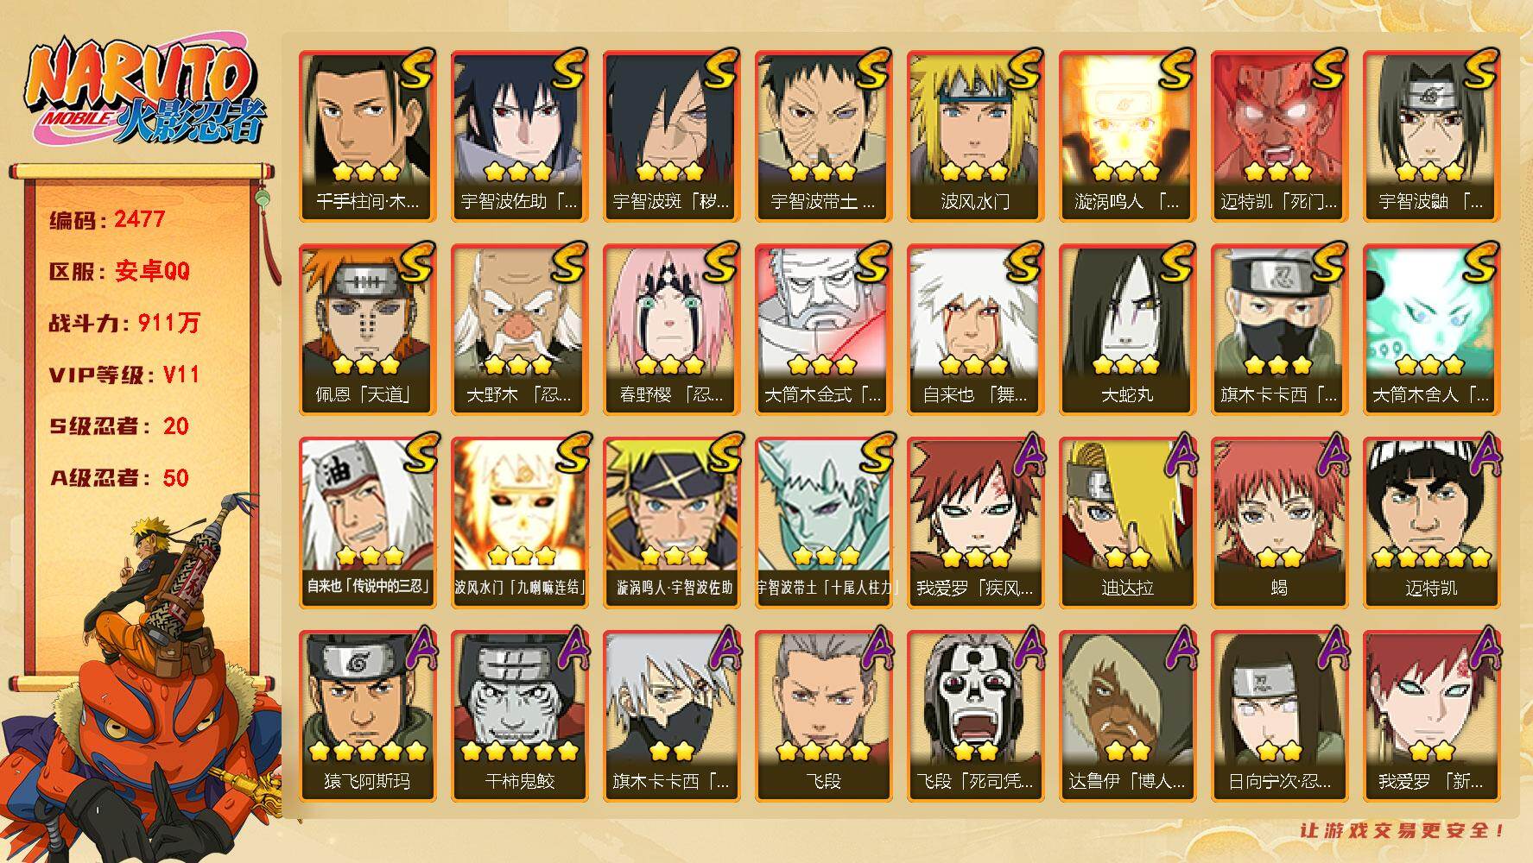Click the S badge on 宇智波鼬 card
This screenshot has width=1533, height=863.
pos(1477,71)
